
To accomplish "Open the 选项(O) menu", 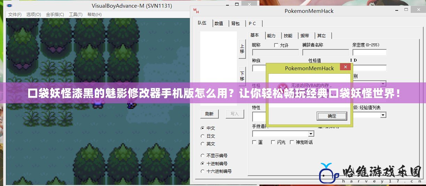I will tap(34, 14).
